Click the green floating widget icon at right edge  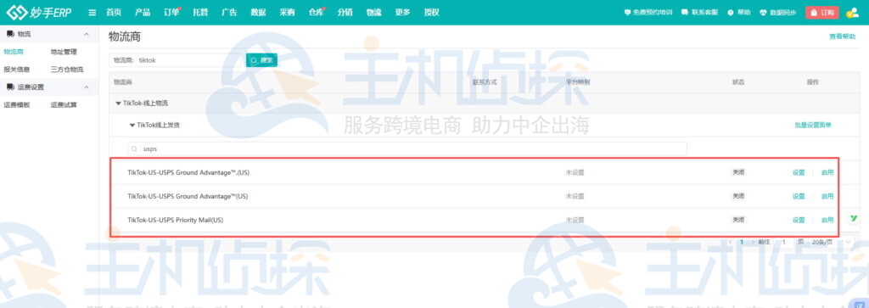(x=854, y=219)
